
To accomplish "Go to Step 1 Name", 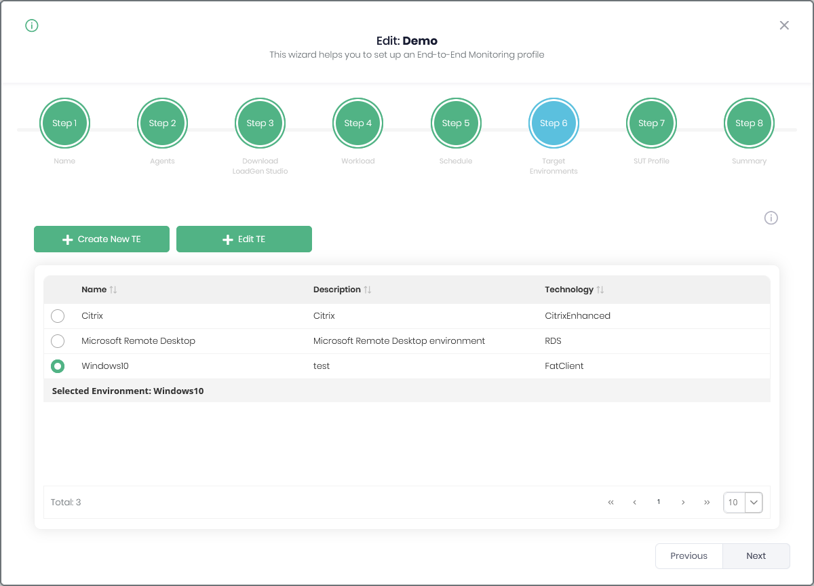I will click(64, 123).
